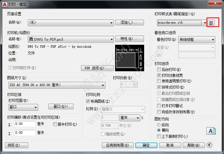Click the paper orientation preview icon
224x154 pixels.
tap(211, 131)
